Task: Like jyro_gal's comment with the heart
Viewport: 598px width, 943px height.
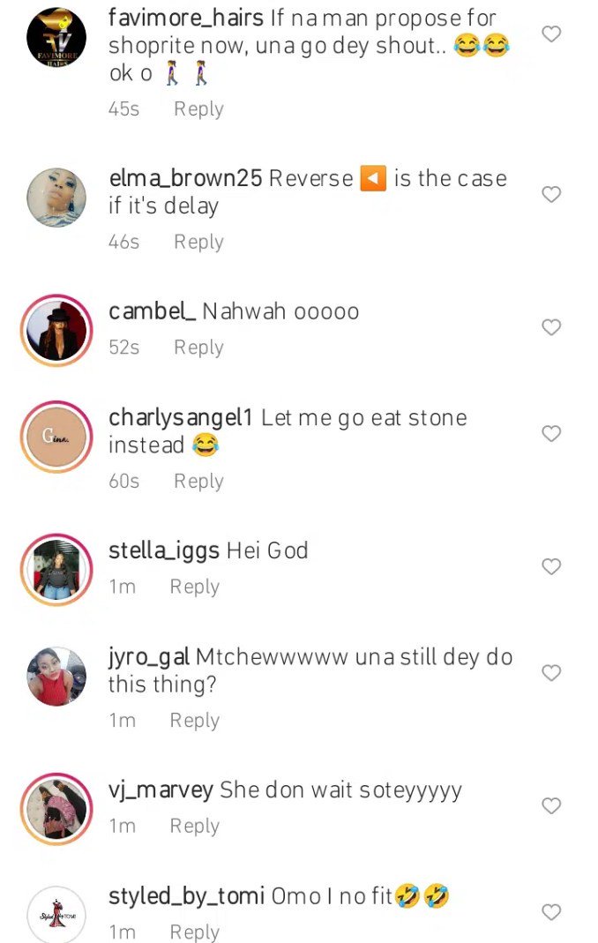Action: pos(551,672)
